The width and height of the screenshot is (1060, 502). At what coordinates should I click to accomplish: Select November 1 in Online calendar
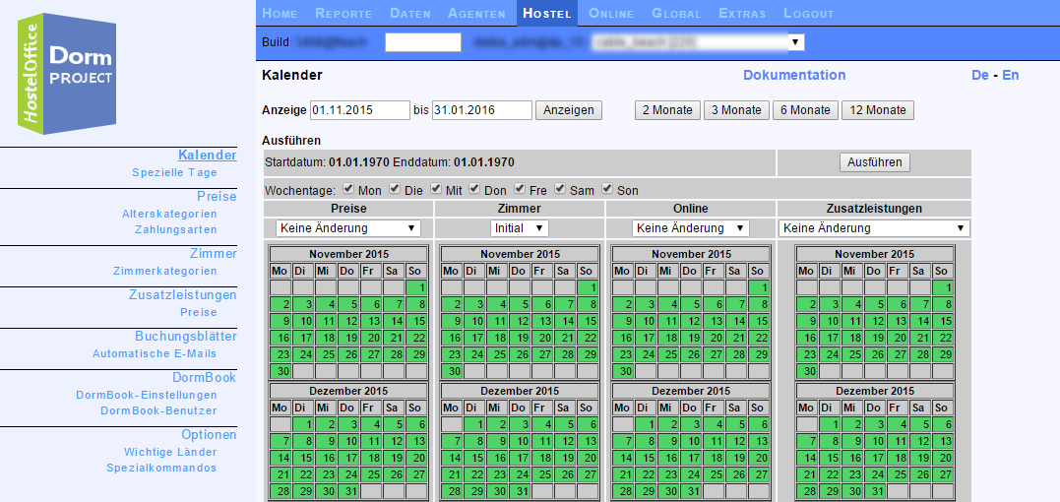(759, 287)
